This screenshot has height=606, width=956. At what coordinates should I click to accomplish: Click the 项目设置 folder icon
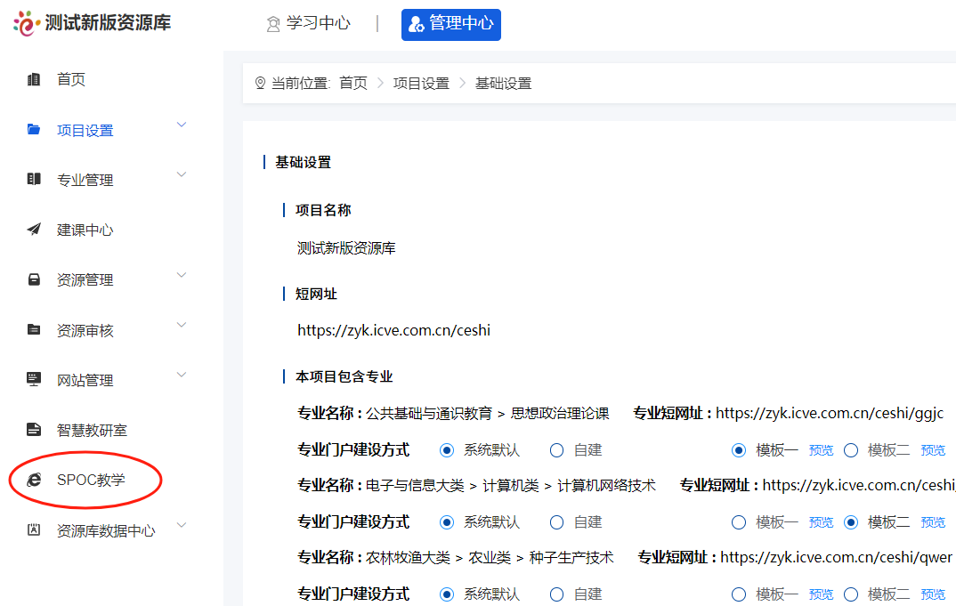[x=34, y=130]
